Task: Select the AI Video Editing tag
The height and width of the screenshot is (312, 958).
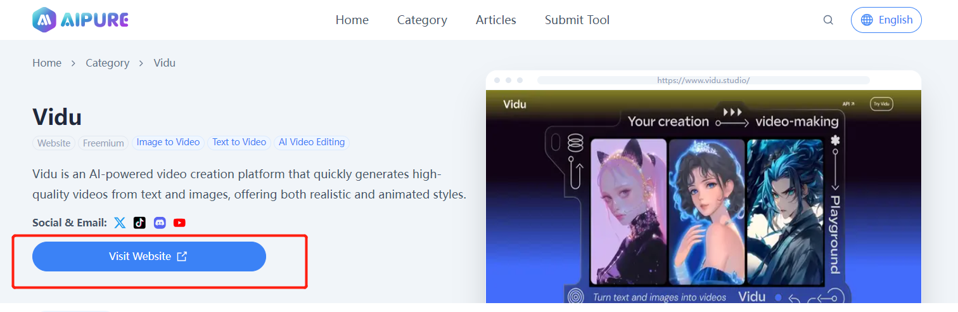Action: 312,143
